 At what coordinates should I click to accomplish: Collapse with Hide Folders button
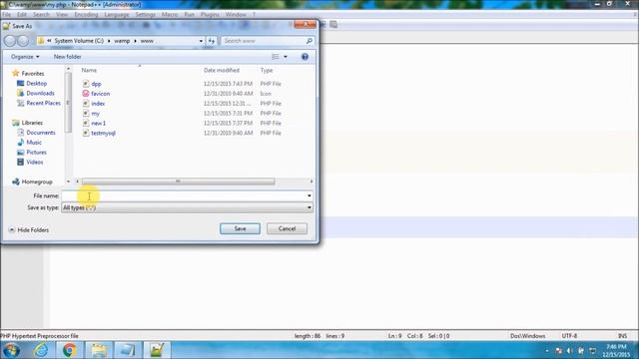[29, 230]
